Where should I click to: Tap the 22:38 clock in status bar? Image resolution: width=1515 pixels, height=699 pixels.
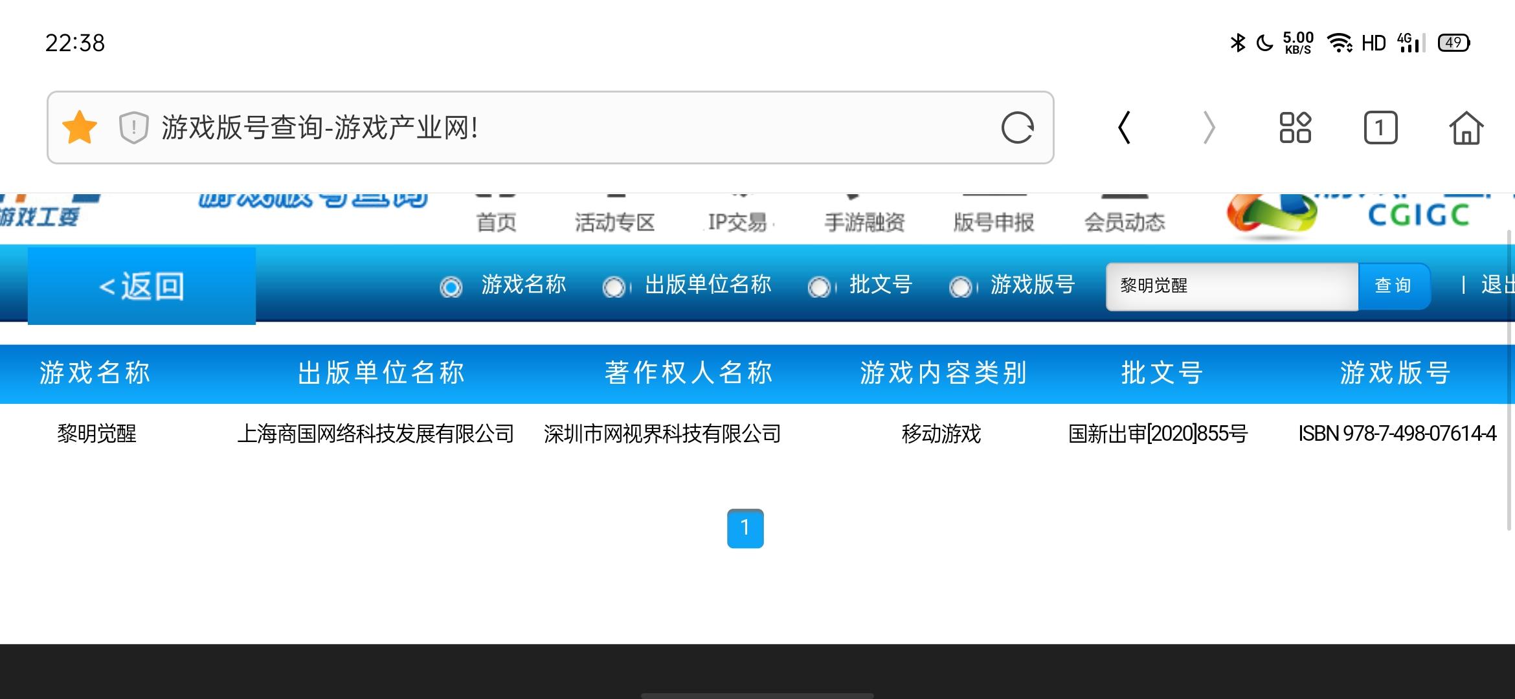(x=75, y=43)
